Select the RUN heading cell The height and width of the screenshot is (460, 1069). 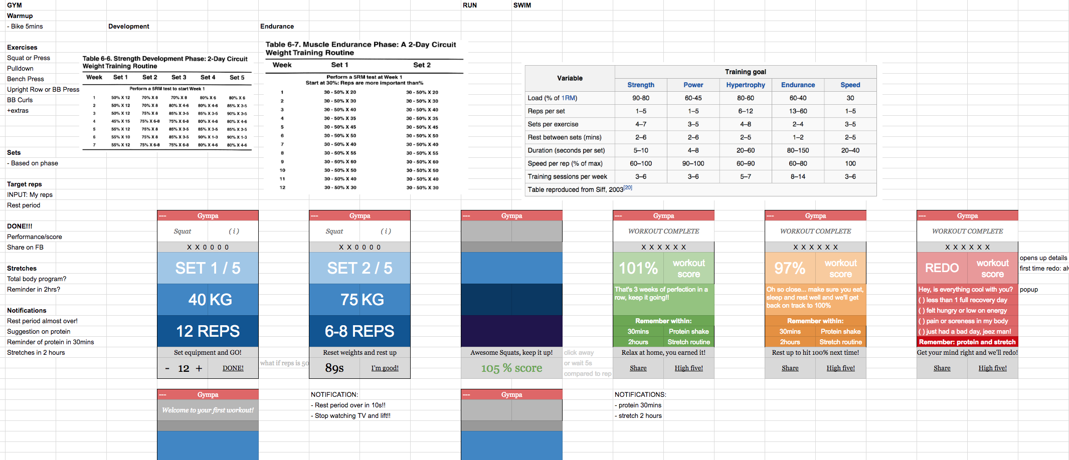coord(486,5)
